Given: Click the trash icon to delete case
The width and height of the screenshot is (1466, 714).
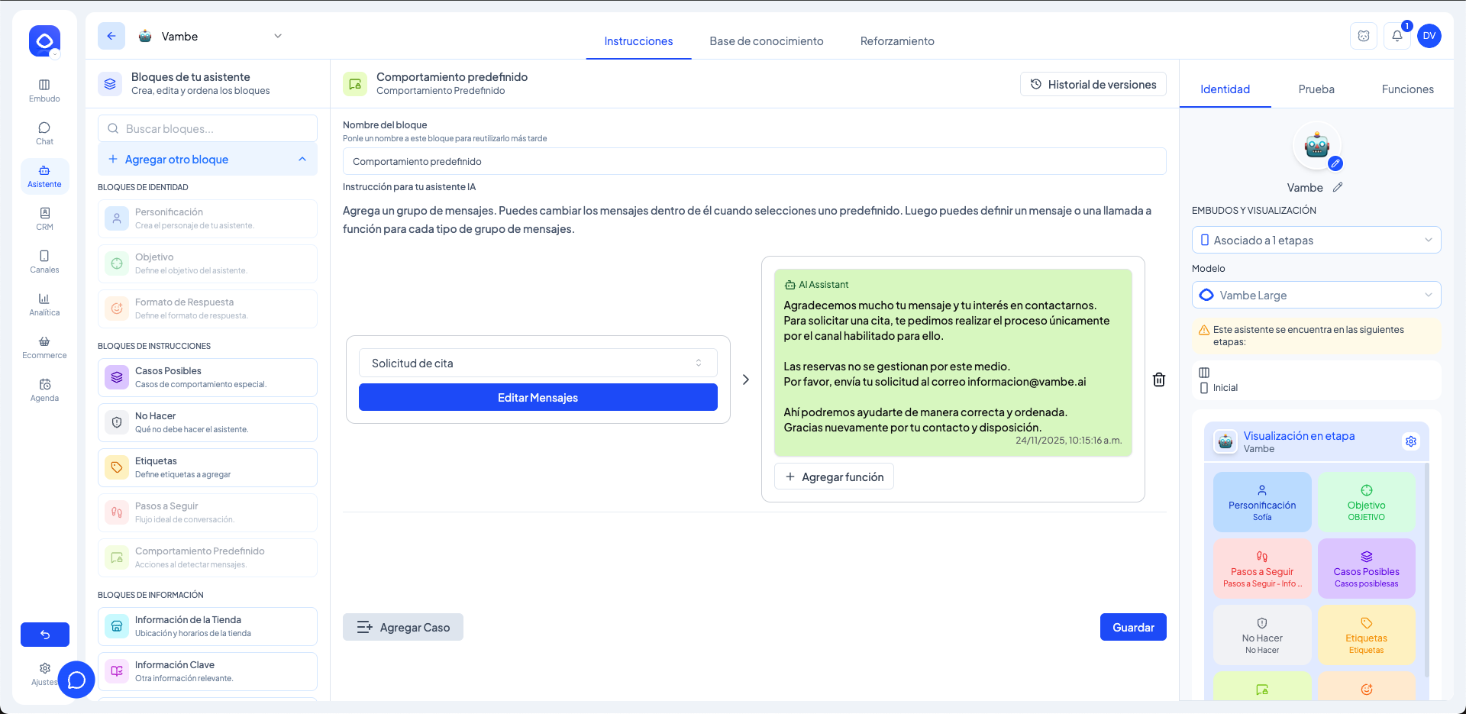Looking at the screenshot, I should tap(1158, 380).
